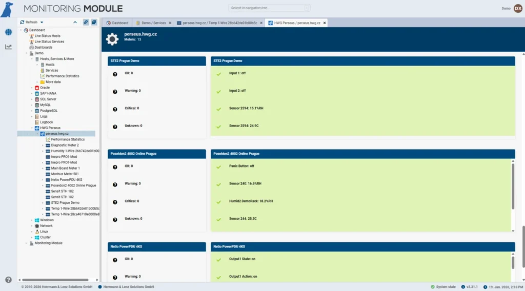
Task: Click the PostgreSQL icon
Action: 37,111
